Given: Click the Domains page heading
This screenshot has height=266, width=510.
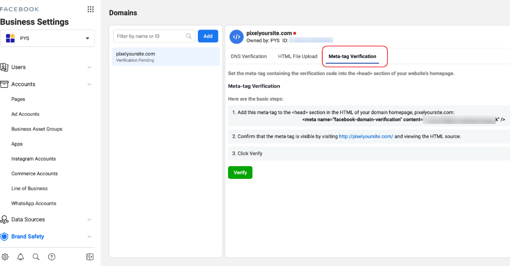Looking at the screenshot, I should (123, 13).
